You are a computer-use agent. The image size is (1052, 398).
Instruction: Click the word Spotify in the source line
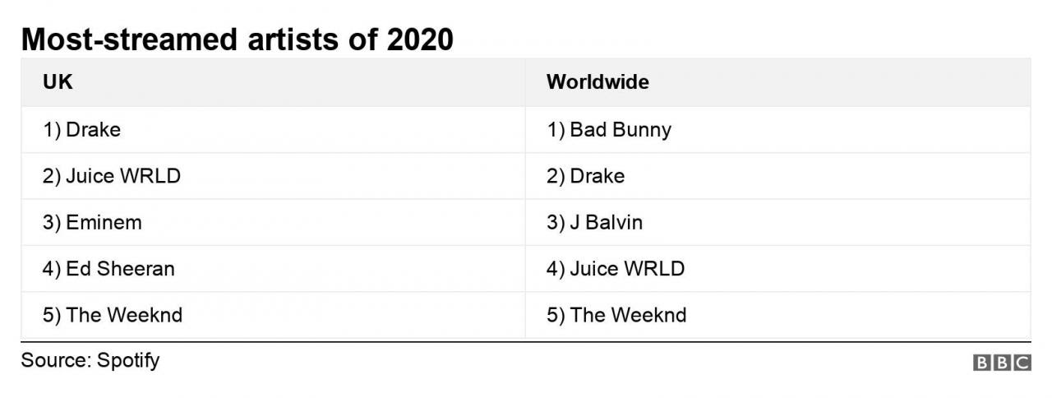(128, 360)
